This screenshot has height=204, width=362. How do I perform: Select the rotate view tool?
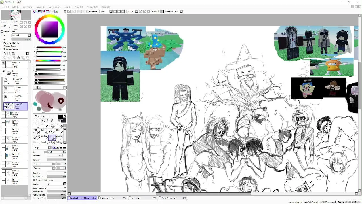[43, 121]
